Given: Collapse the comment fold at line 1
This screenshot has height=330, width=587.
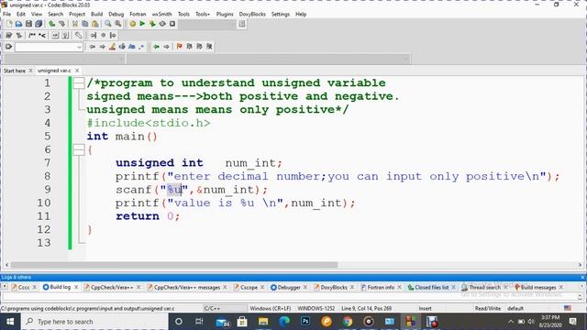Looking at the screenshot, I should tap(79, 83).
